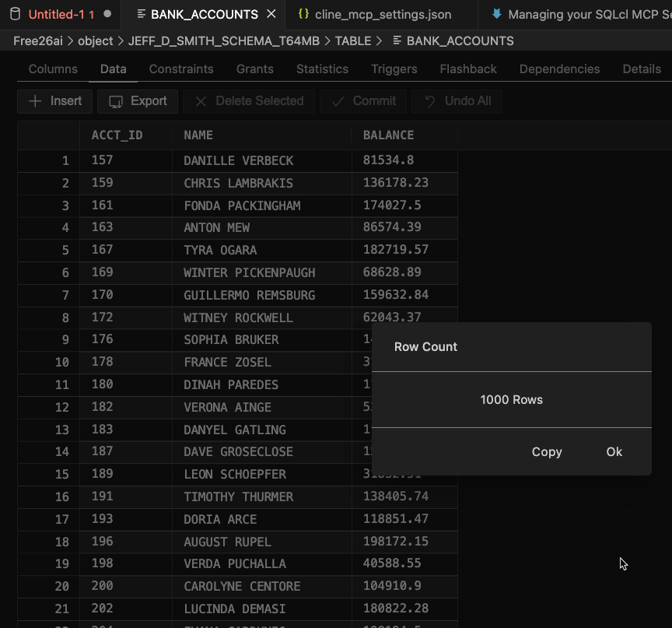The image size is (672, 628).
Task: Click Copy in the Row Count dialog
Action: pyautogui.click(x=547, y=451)
